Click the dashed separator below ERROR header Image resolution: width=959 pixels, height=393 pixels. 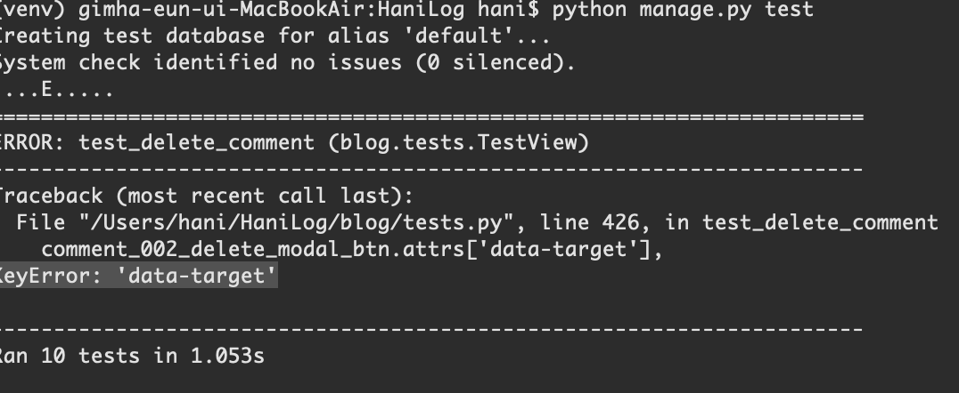(431, 169)
